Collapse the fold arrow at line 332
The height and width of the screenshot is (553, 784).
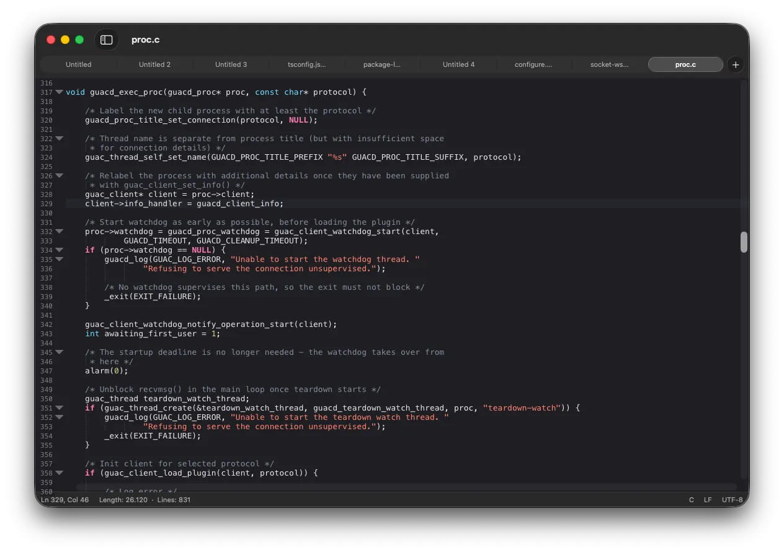60,232
